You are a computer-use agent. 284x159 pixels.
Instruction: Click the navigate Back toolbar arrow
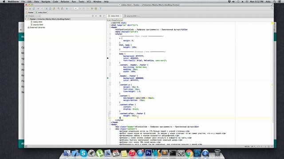pos(67,8)
